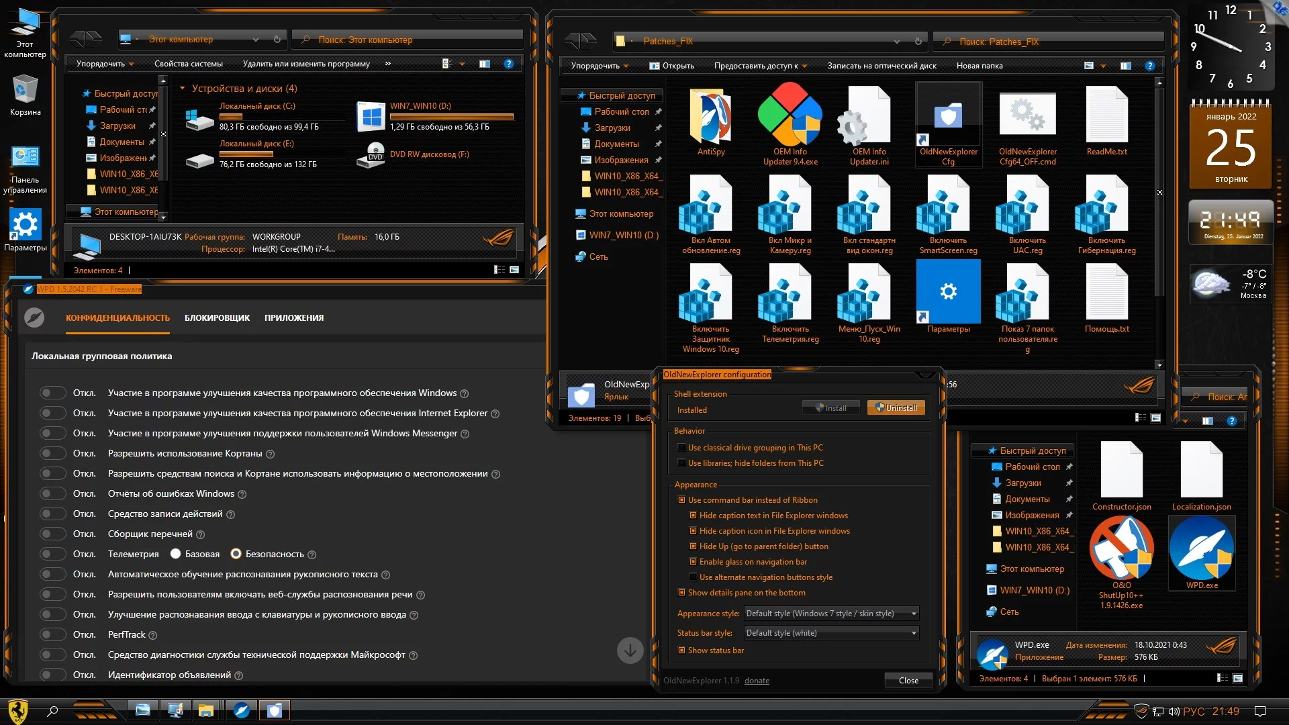
Task: Click in the Patches_FIX search field
Action: click(1047, 42)
